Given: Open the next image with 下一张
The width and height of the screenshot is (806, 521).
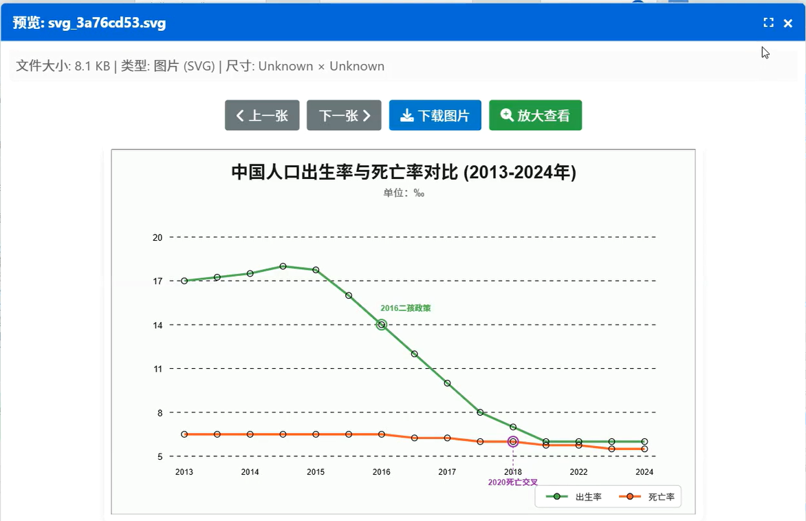Looking at the screenshot, I should point(344,115).
